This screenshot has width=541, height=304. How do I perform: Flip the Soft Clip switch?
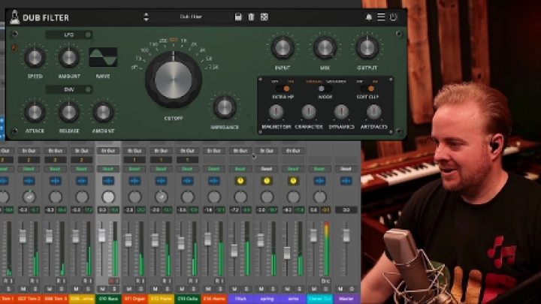(367, 89)
